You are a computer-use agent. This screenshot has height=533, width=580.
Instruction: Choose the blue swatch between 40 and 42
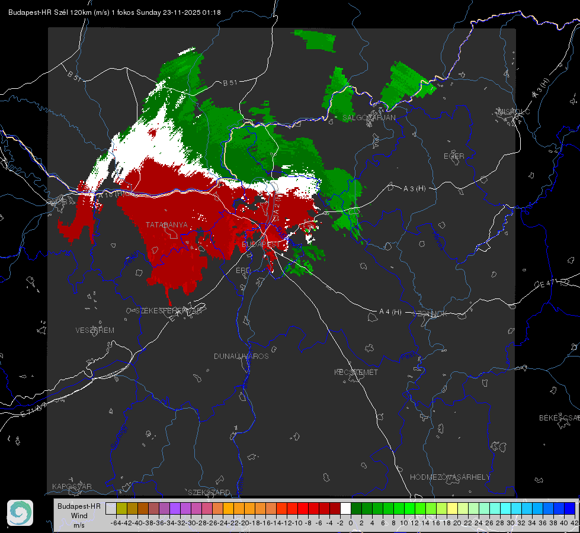570,508
